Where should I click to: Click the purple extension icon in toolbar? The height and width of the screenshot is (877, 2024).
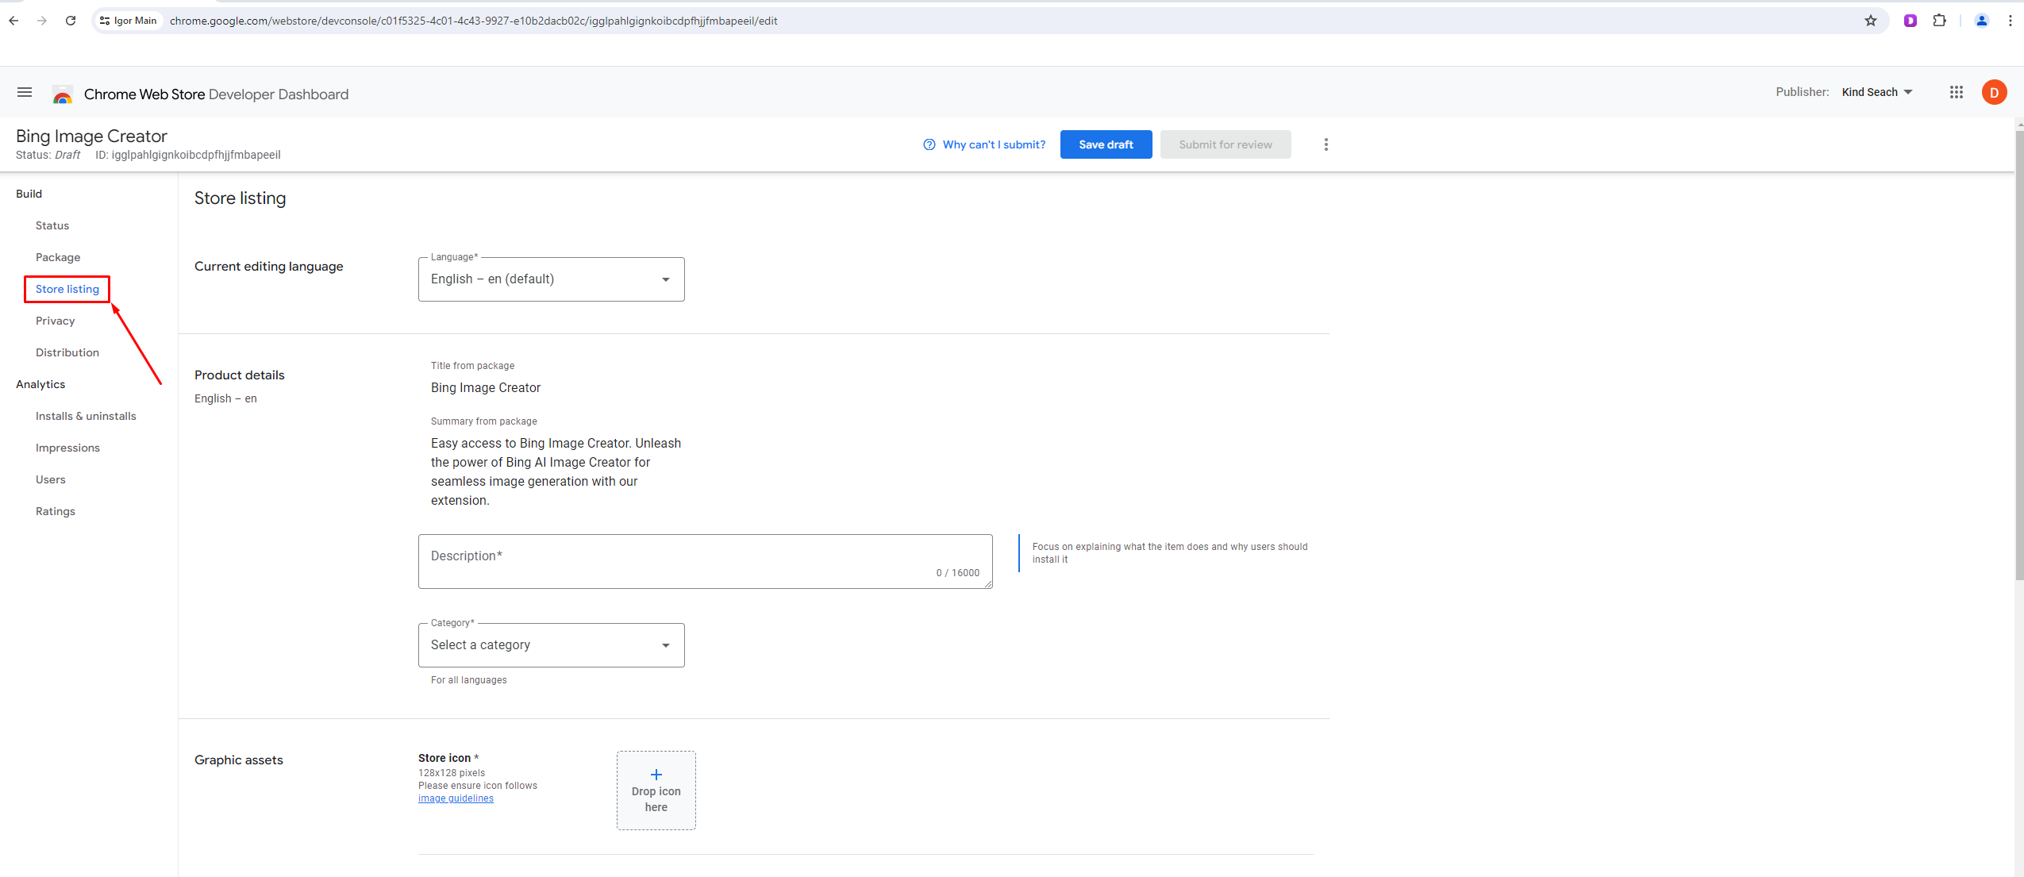click(1910, 21)
